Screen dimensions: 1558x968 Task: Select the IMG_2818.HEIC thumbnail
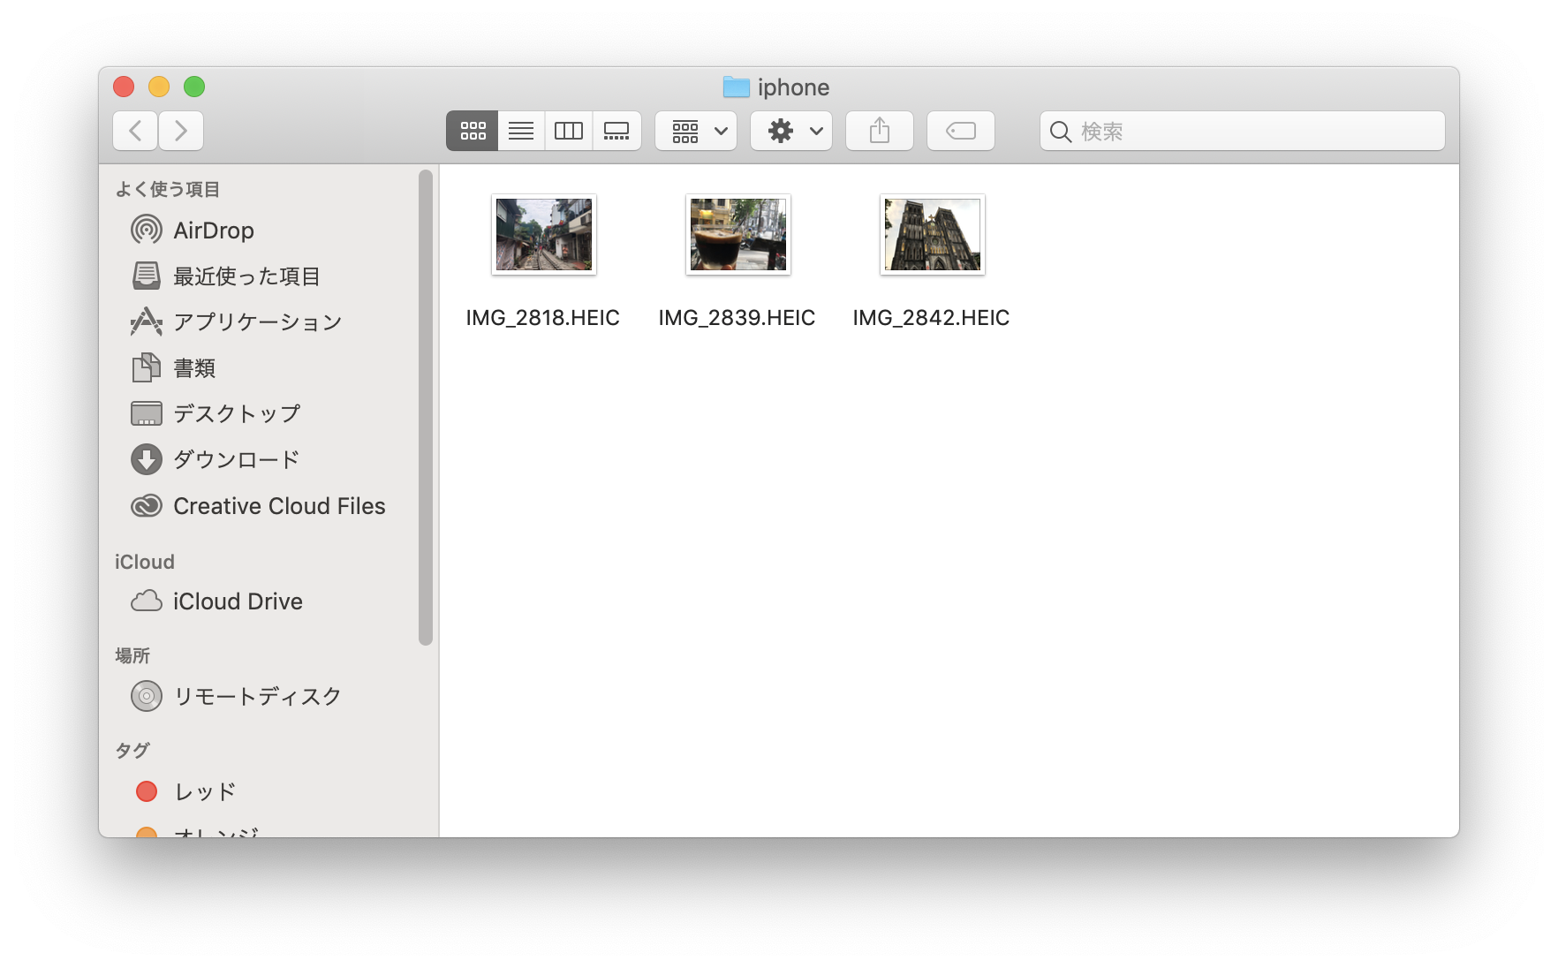pyautogui.click(x=544, y=235)
